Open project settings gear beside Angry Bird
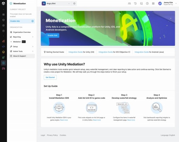The height and width of the screenshot is (142, 179). pyautogui.click(x=74, y=3)
